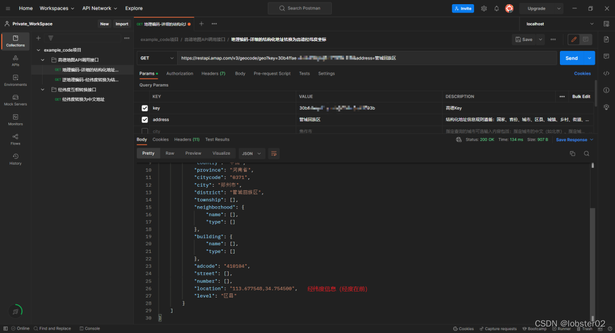Image resolution: width=615 pixels, height=333 pixels.
Task: Send the request
Action: tap(572, 58)
